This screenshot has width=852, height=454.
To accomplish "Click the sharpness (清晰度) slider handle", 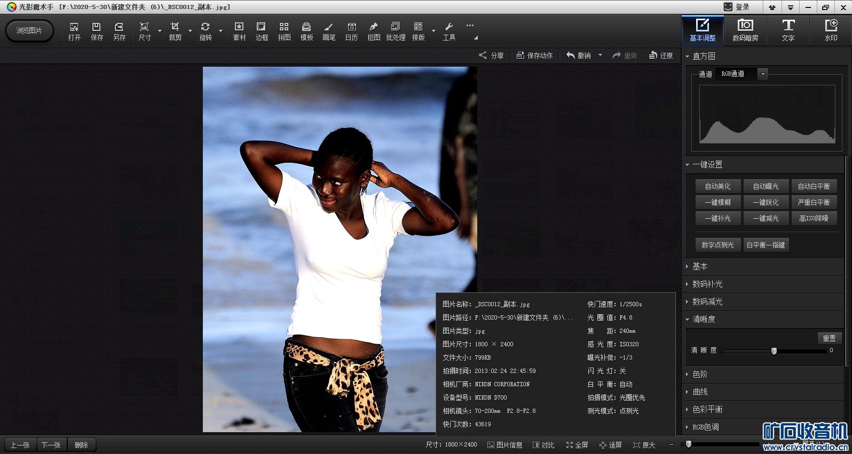I will (774, 351).
